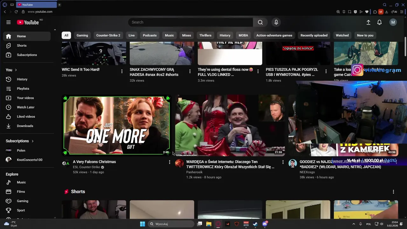The image size is (407, 229).
Task: Open the account avatar menu
Action: coord(393,22)
